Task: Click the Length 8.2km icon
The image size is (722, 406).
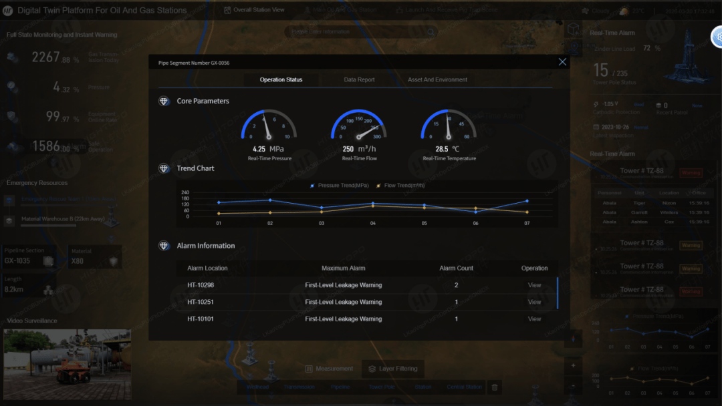Action: point(48,290)
